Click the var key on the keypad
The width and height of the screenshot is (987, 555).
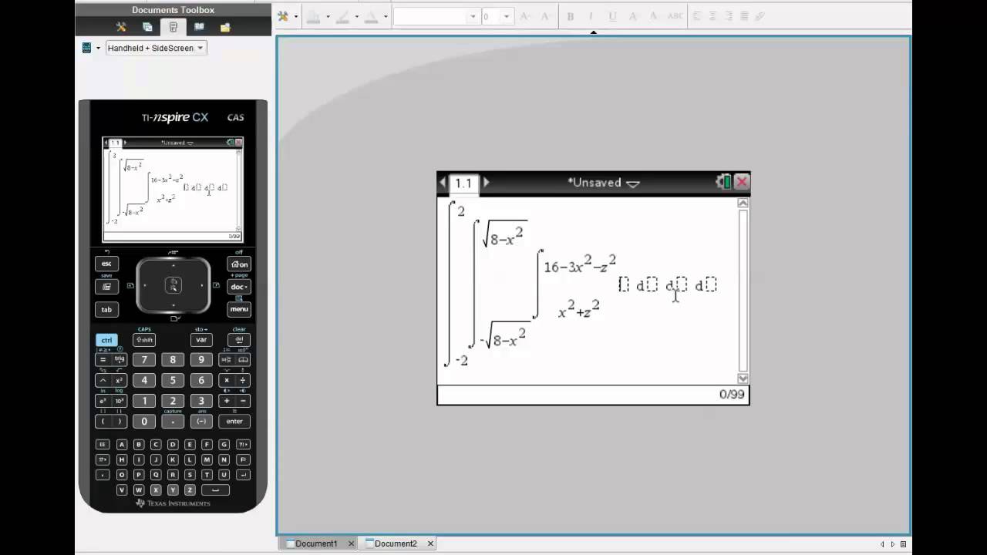coord(201,340)
